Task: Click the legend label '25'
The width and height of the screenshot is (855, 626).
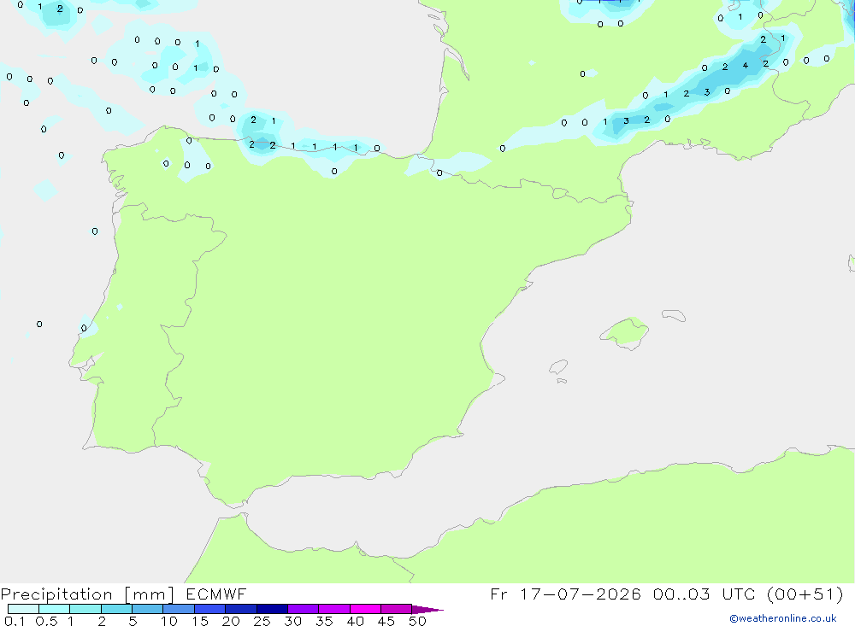Action: [262, 621]
